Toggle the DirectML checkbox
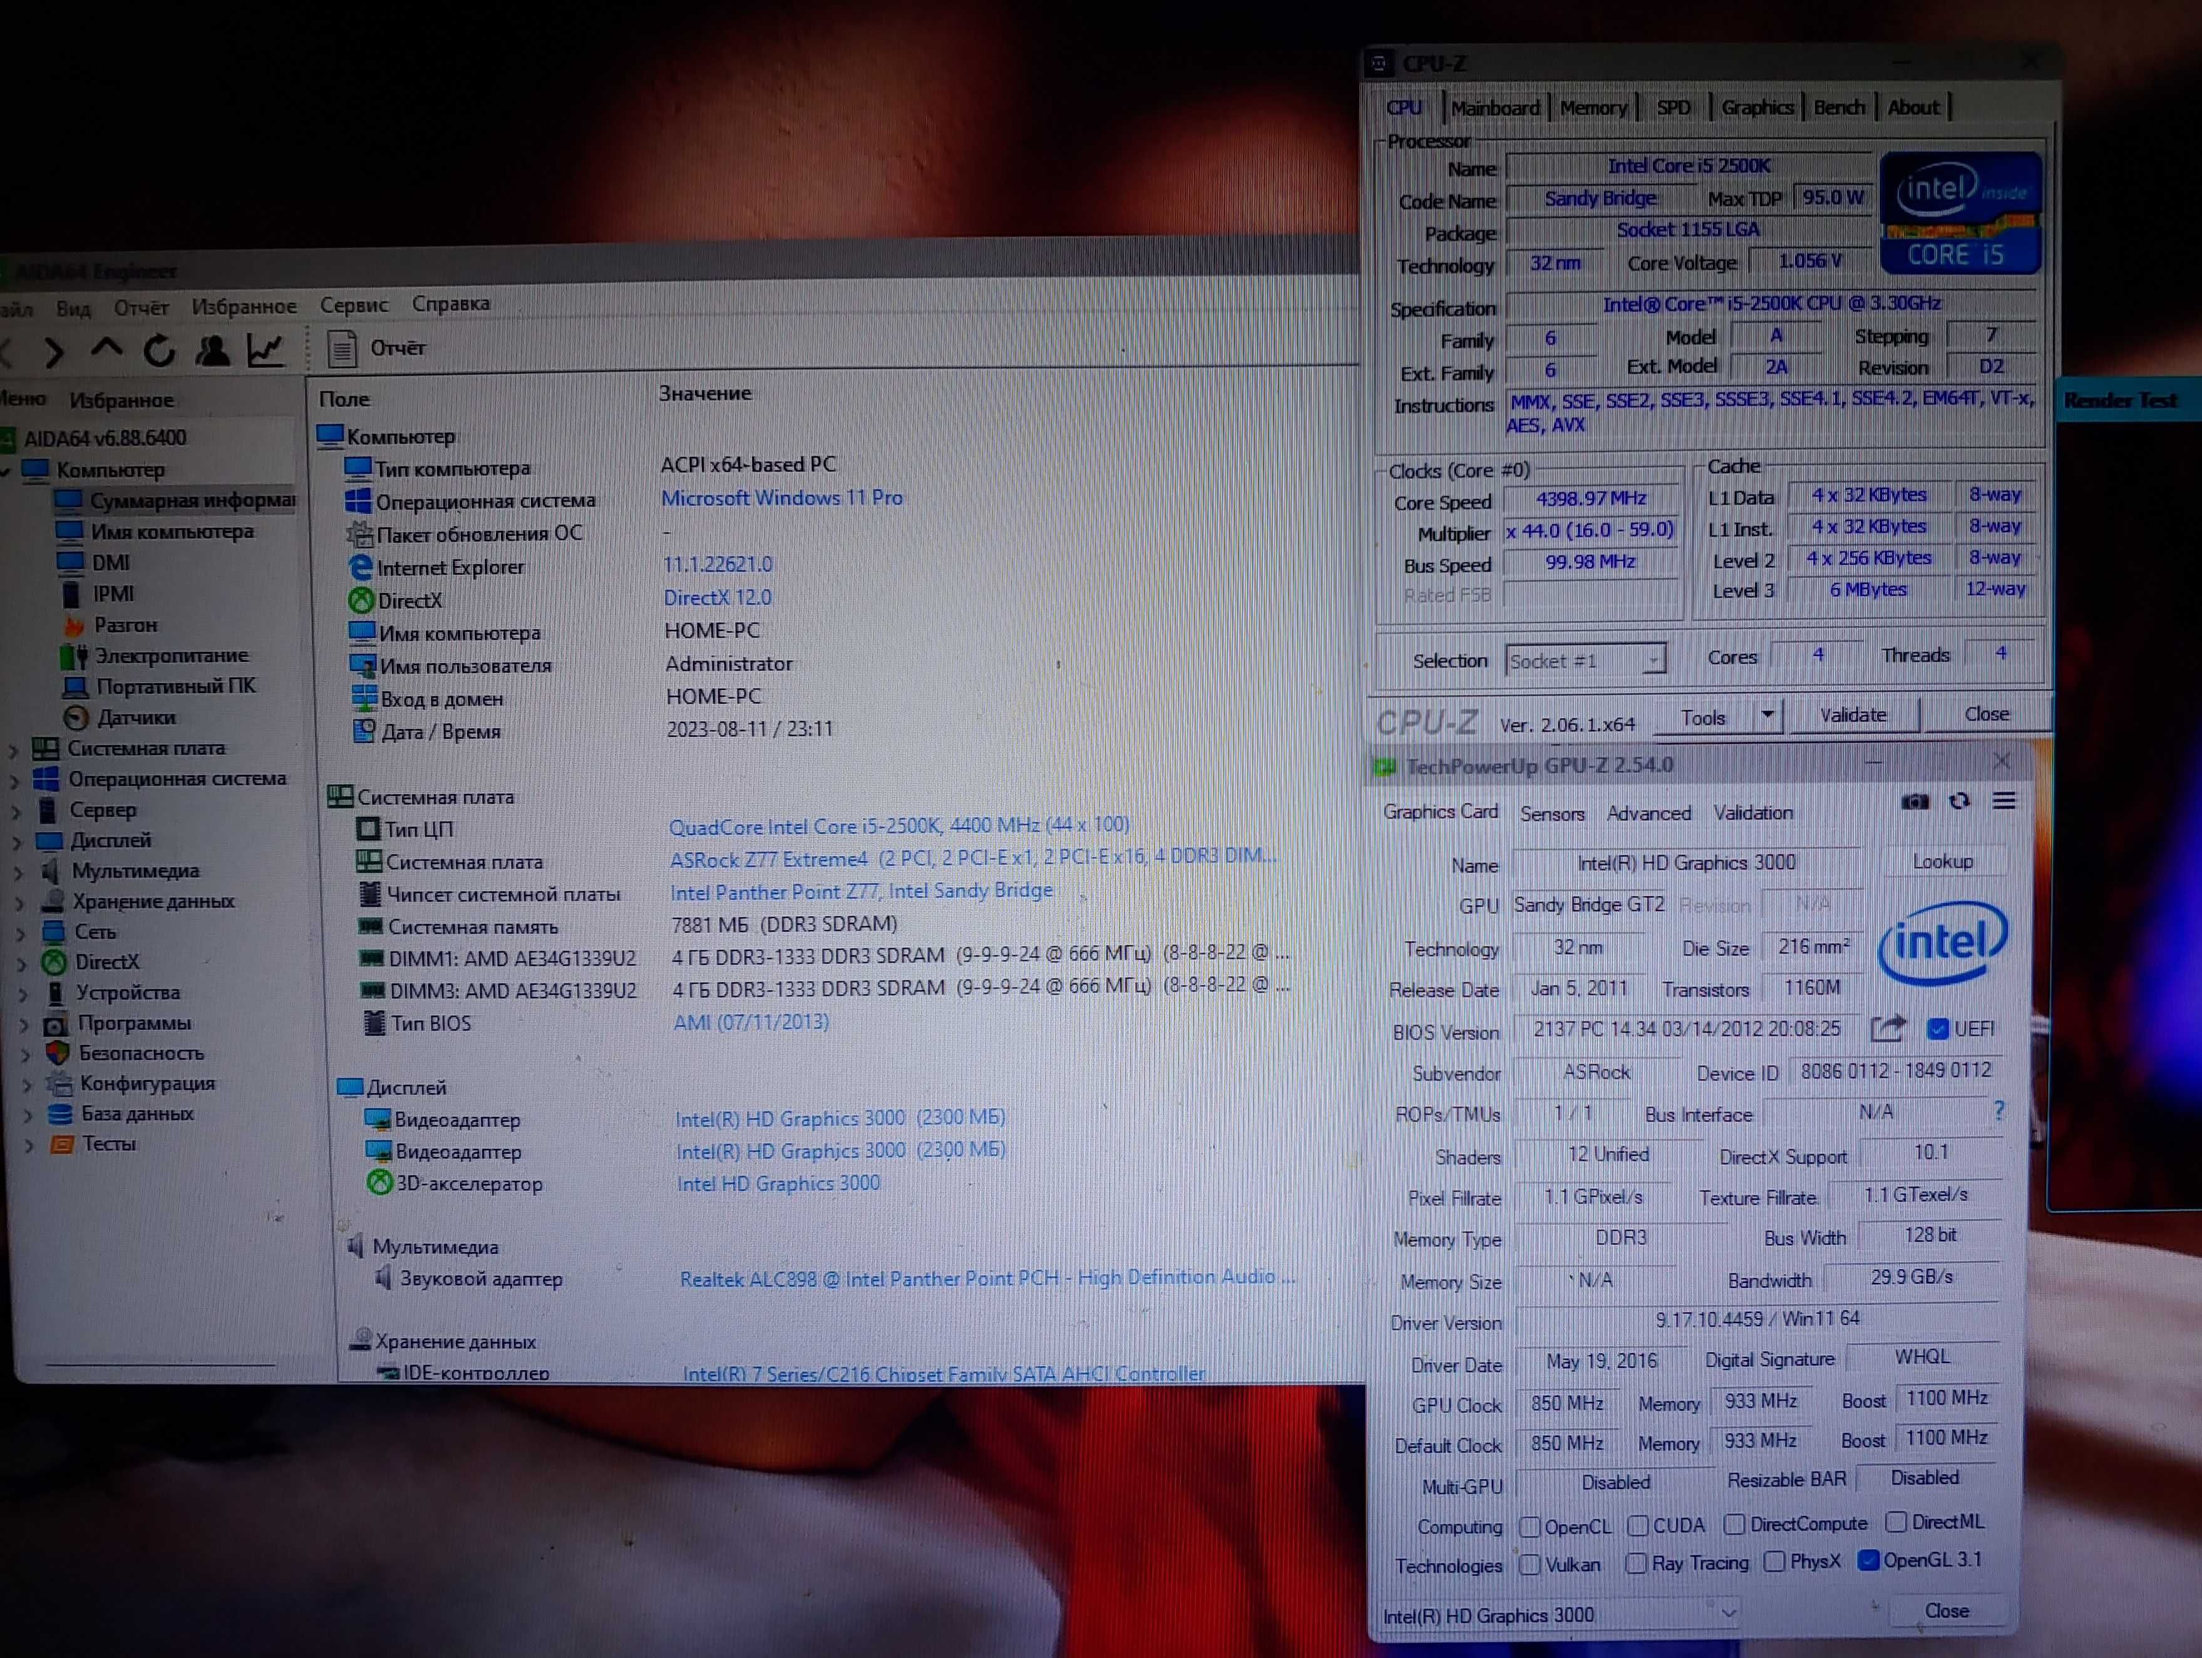 [x=1895, y=1522]
